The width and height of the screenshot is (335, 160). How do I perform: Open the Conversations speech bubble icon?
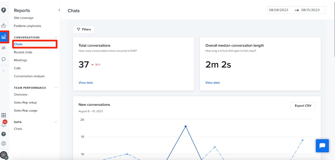coord(4,59)
